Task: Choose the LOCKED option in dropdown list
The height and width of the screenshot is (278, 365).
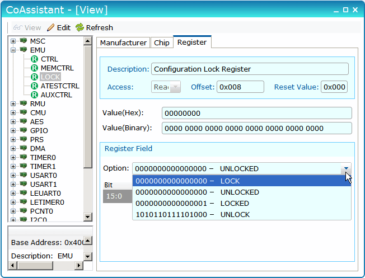Action: (x=242, y=203)
